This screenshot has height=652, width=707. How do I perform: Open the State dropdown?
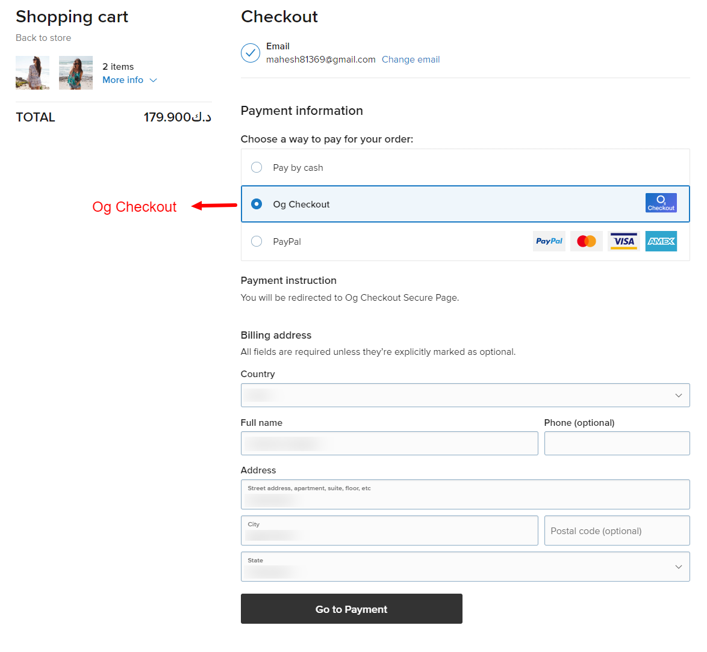pos(465,567)
